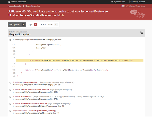The width and height of the screenshot is (152, 117).
Task: Click the RequestException panel title
Action: tap(20, 34)
